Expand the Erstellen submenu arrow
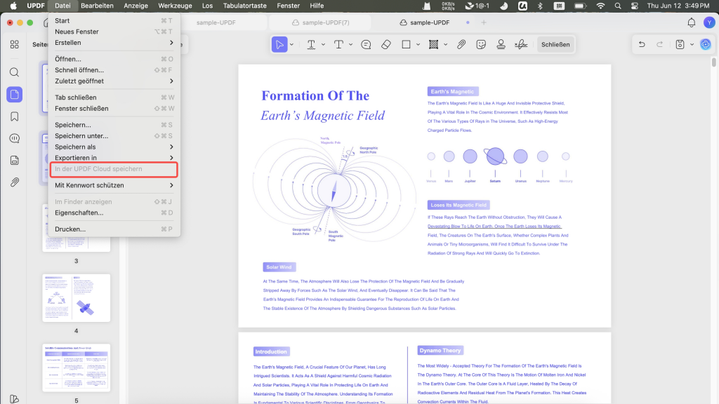This screenshot has height=404, width=719. point(171,43)
